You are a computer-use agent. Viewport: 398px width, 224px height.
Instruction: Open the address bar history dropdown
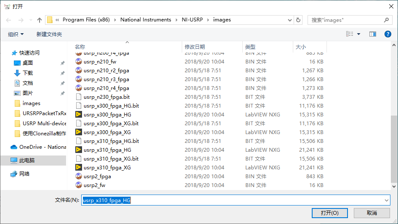click(290, 20)
